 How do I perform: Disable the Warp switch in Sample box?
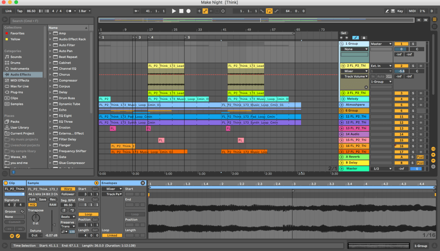[x=67, y=189]
